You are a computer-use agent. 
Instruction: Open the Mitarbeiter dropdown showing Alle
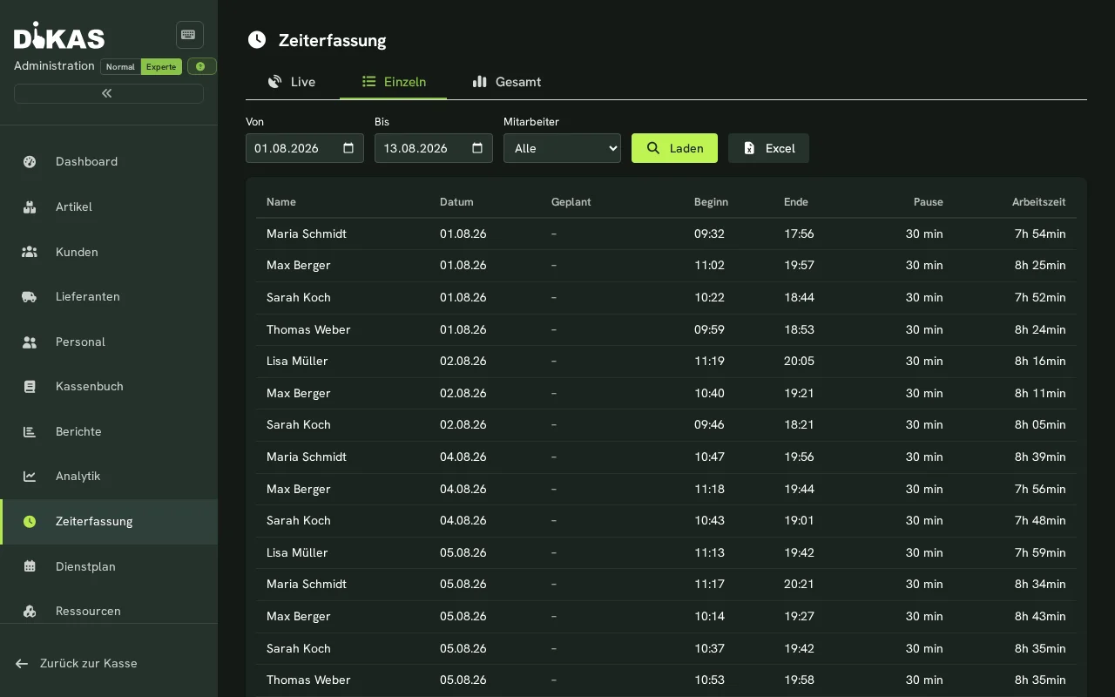pyautogui.click(x=562, y=148)
